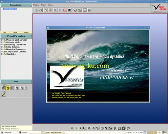Click the volume speaker tray icon
Image resolution: width=168 pixels, height=134 pixels.
click(159, 132)
